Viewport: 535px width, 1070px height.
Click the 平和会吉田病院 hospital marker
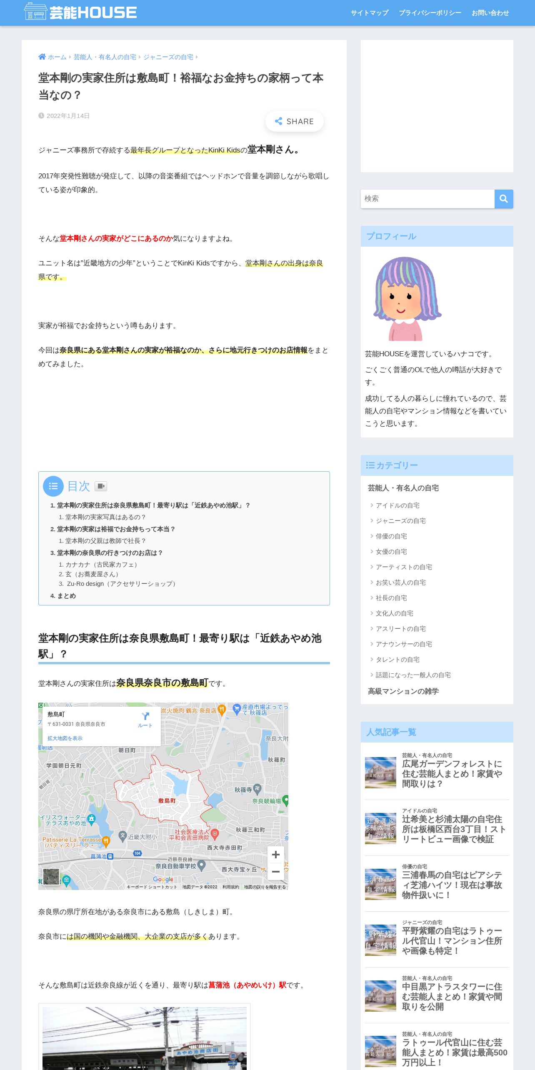[x=215, y=834]
